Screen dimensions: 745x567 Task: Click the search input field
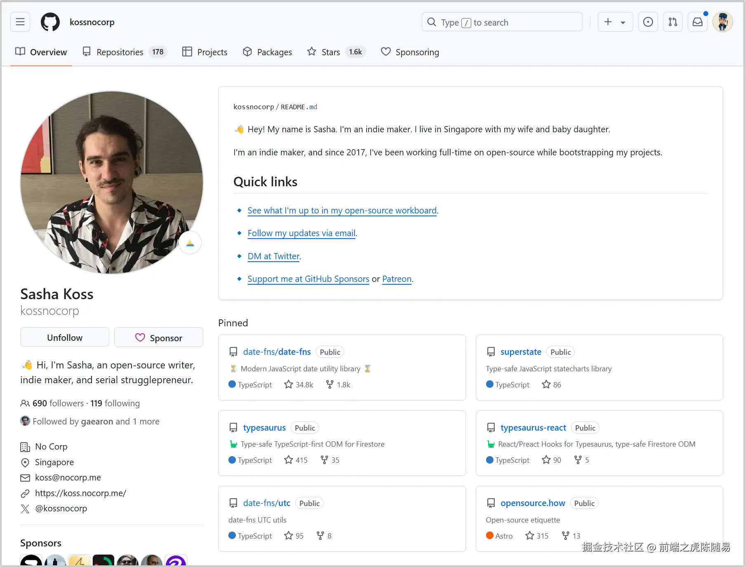[502, 22]
